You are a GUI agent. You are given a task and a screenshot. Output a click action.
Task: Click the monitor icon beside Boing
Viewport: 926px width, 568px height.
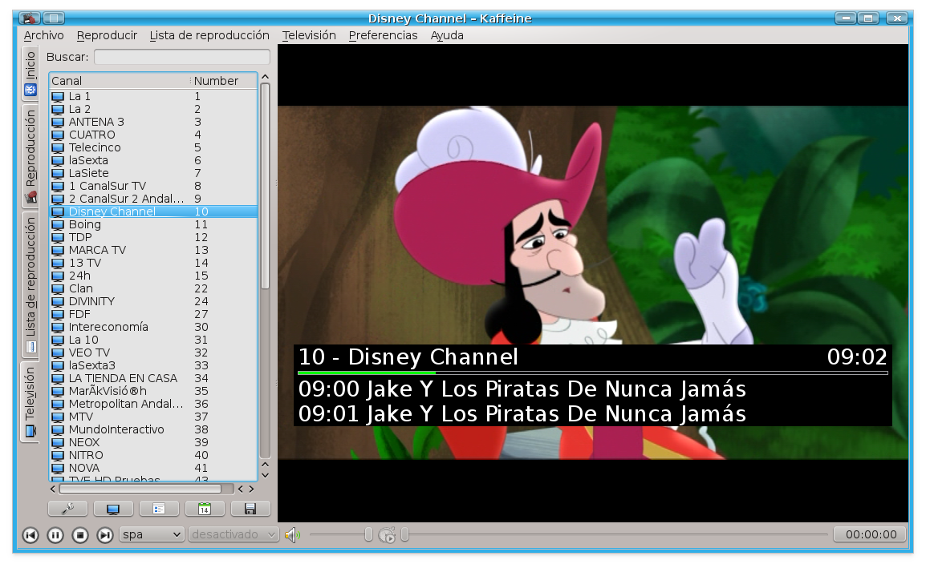tap(58, 225)
